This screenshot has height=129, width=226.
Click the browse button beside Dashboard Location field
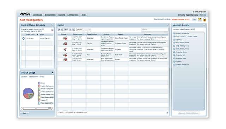point(195,19)
